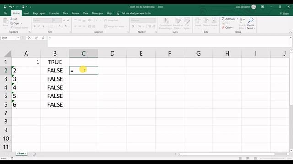Click the Sort & Filter icon
Viewport: 293px width, 164px height.
tap(242, 20)
